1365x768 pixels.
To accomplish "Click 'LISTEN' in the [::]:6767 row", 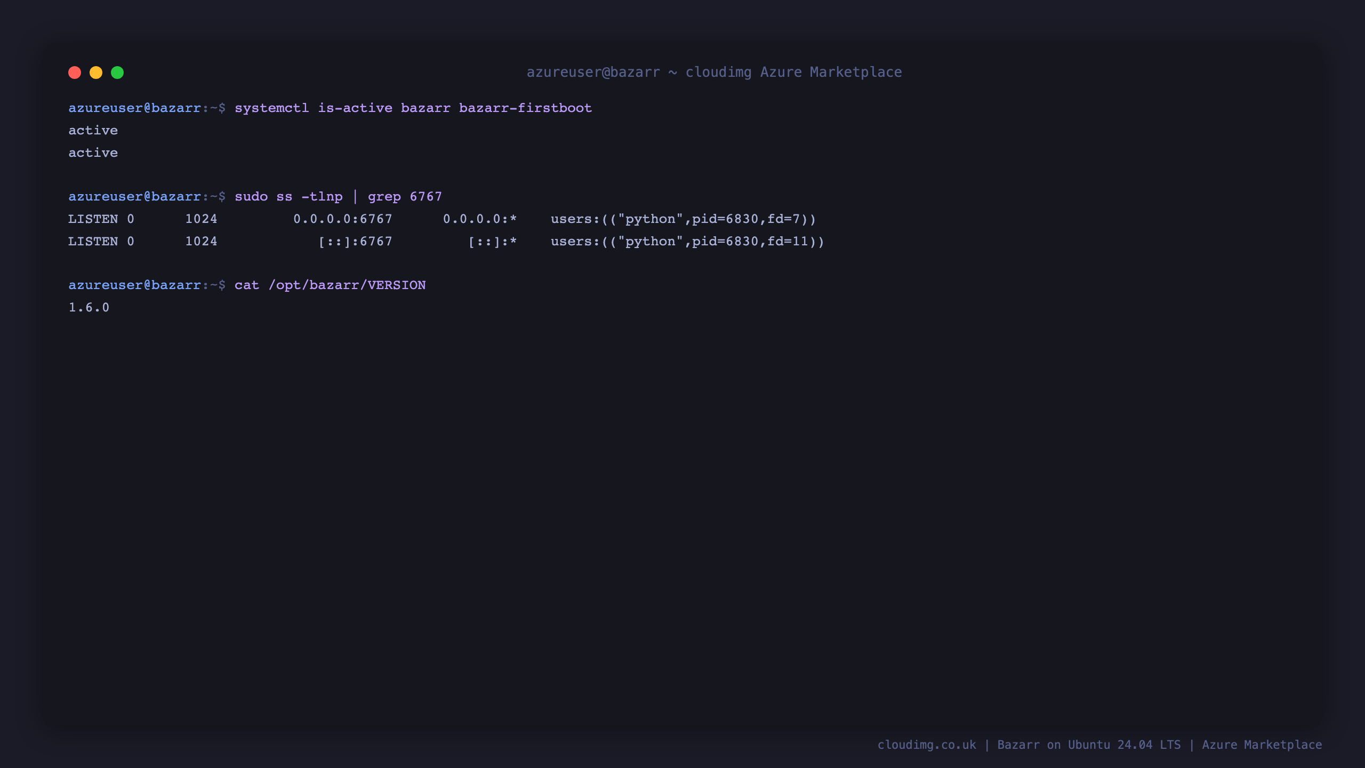I will [x=93, y=242].
